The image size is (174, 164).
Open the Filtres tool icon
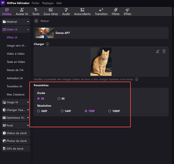point(116,10)
